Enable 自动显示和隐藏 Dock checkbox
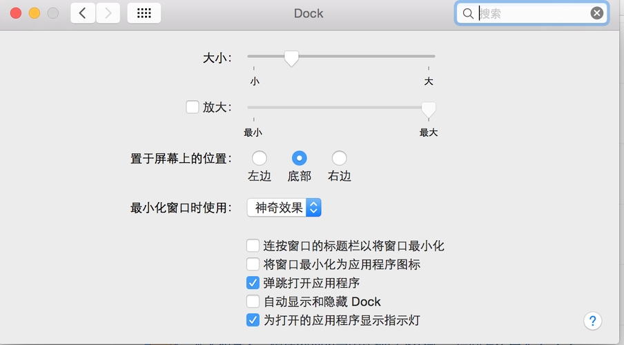The height and width of the screenshot is (345, 624). 253,302
